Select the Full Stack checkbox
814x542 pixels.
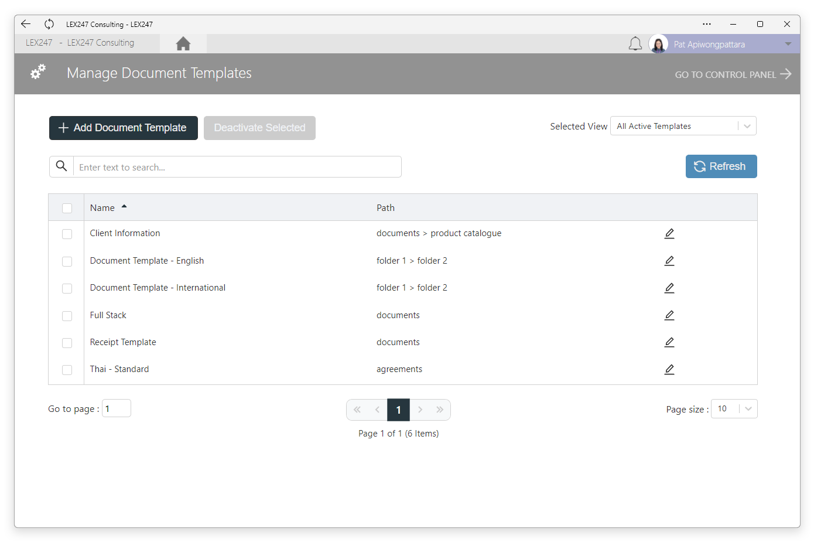click(x=67, y=316)
